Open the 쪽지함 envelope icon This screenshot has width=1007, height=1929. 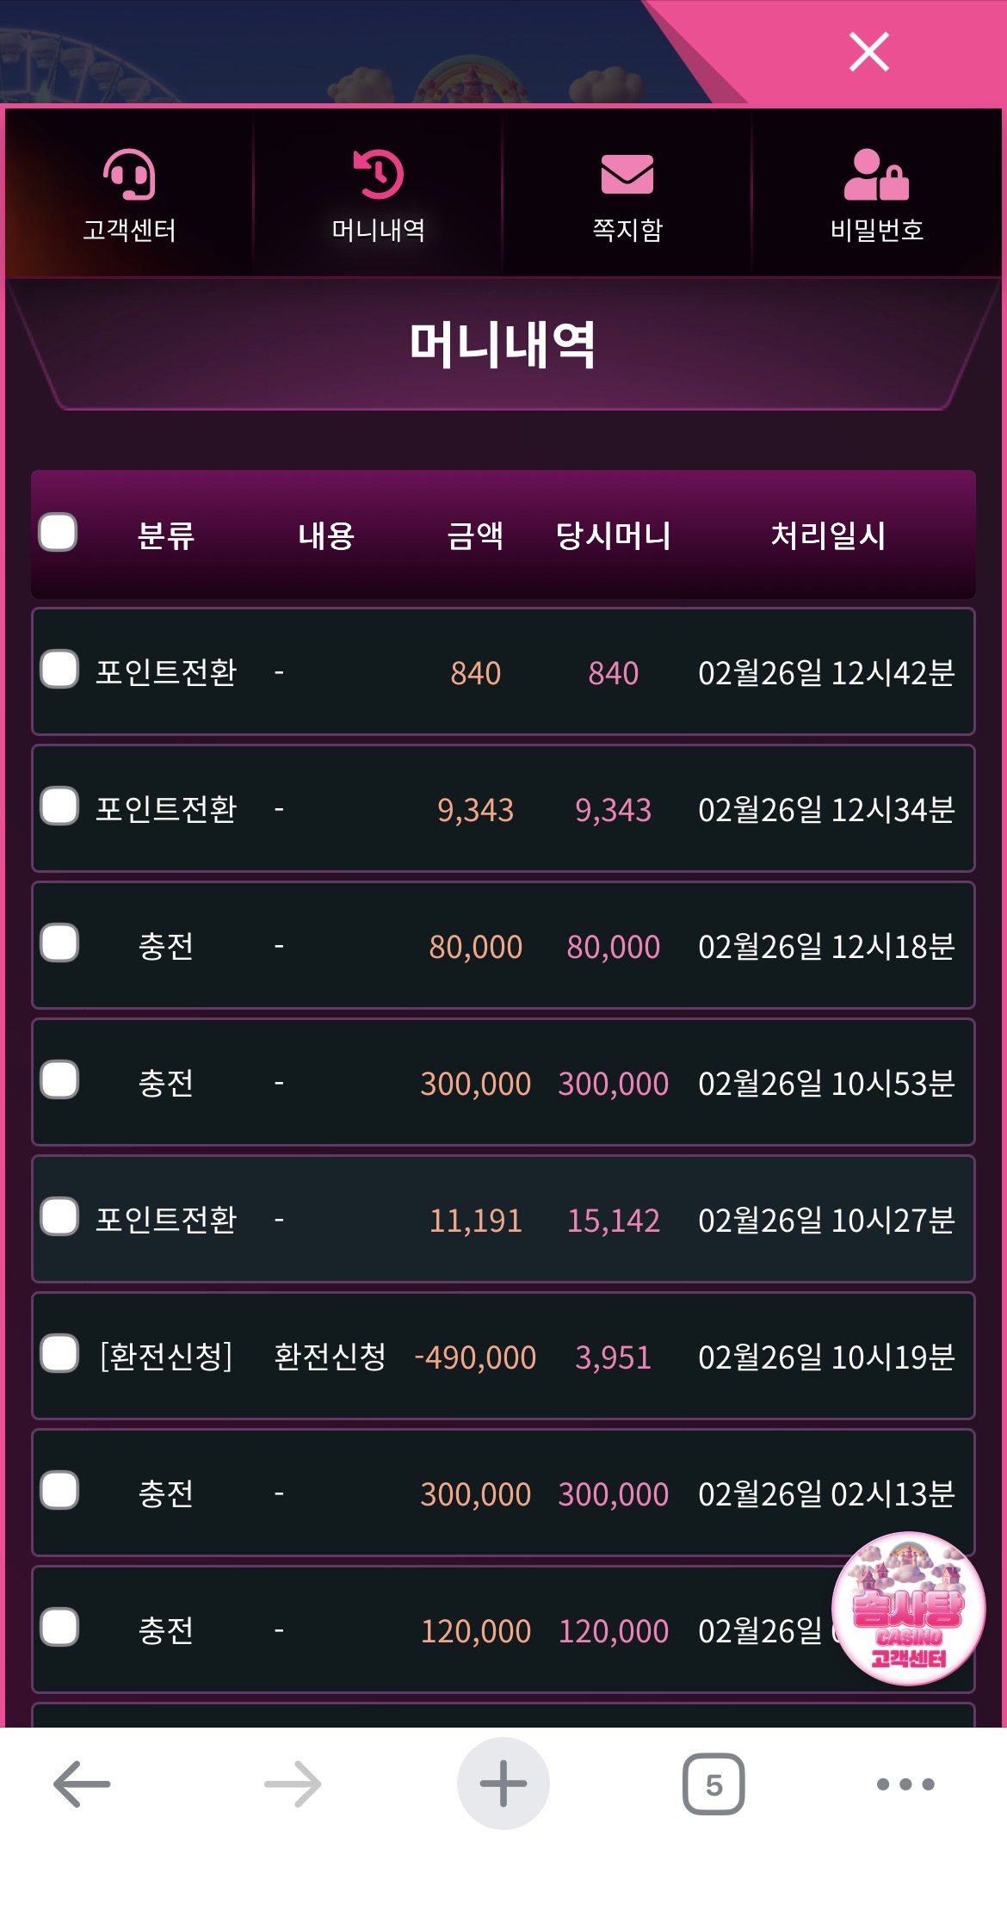627,175
